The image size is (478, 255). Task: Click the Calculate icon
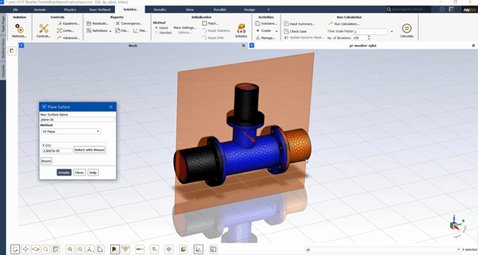click(406, 29)
